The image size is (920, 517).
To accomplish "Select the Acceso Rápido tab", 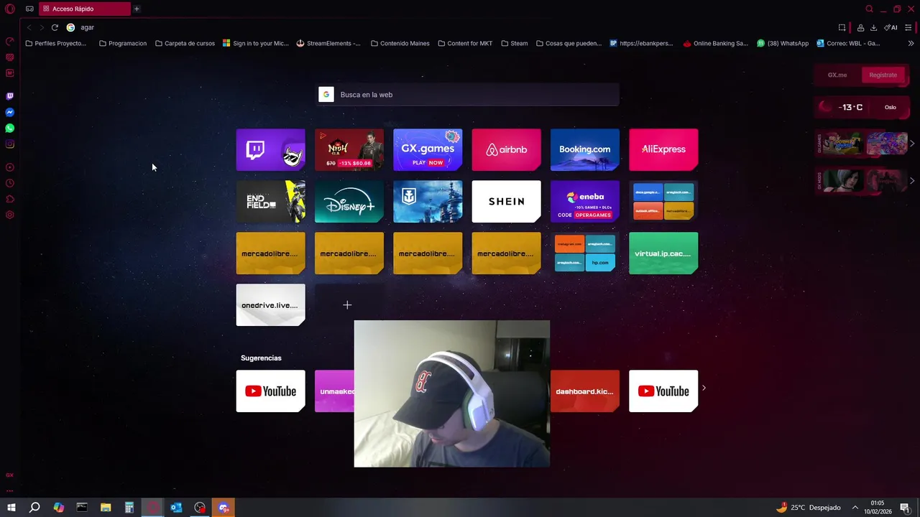I will tap(85, 9).
